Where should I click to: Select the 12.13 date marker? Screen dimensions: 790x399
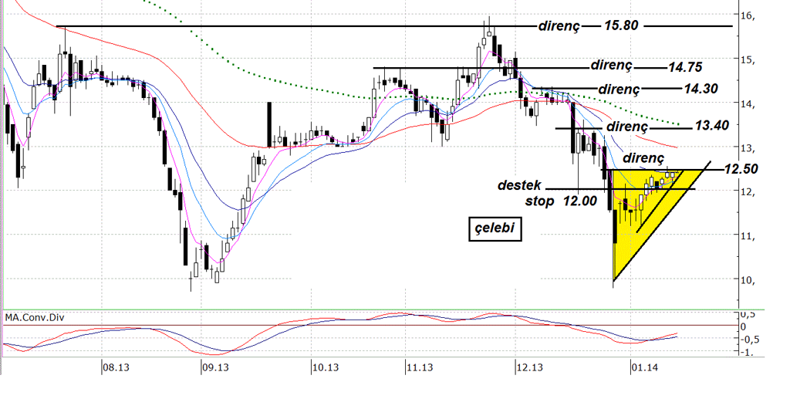[x=530, y=368]
